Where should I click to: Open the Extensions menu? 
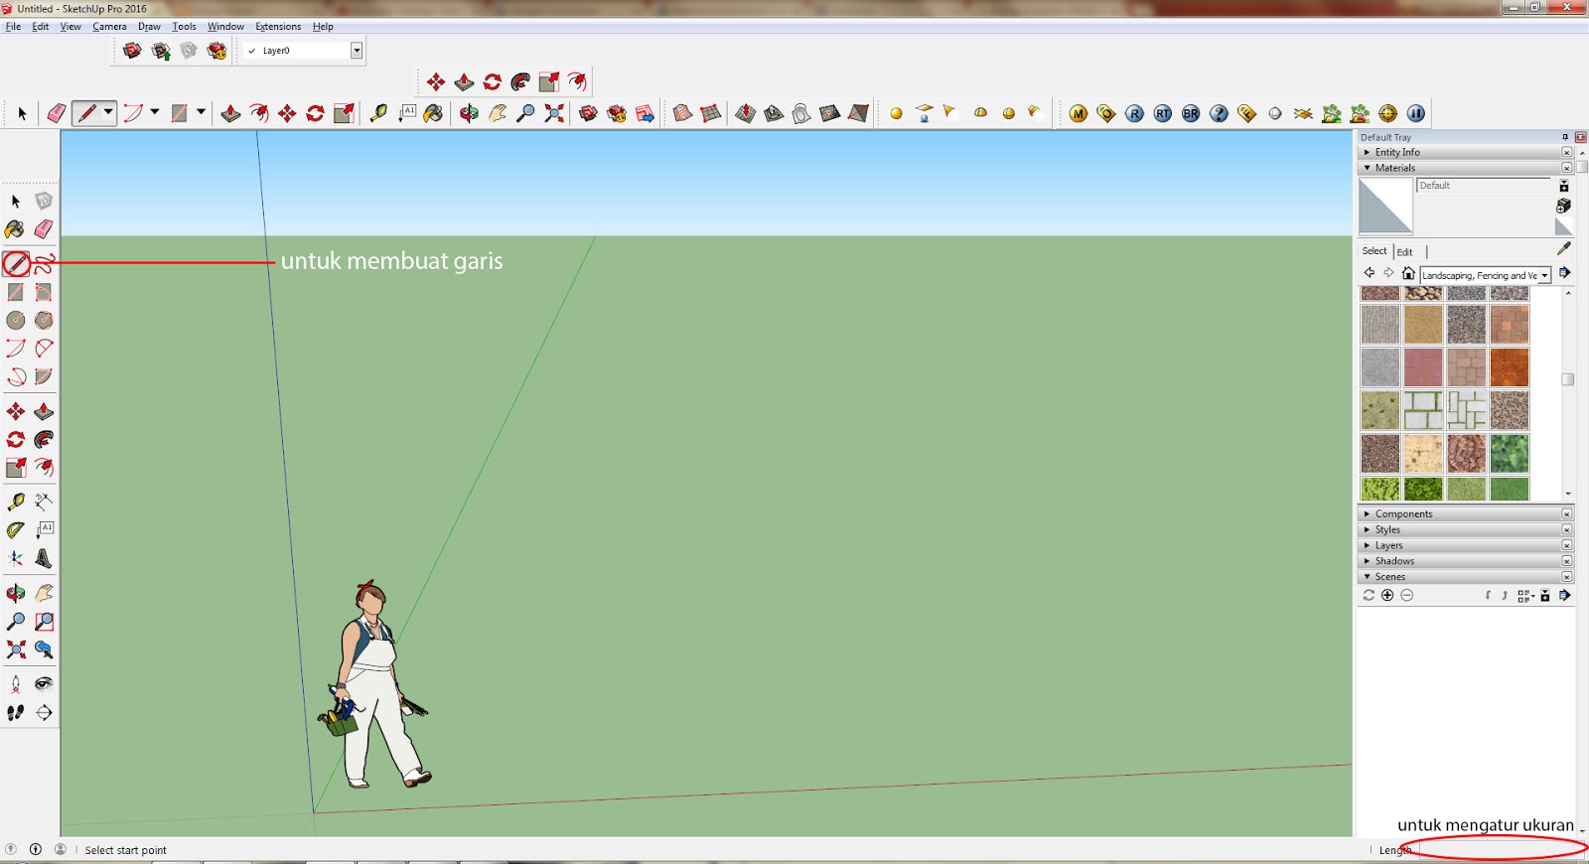point(278,27)
